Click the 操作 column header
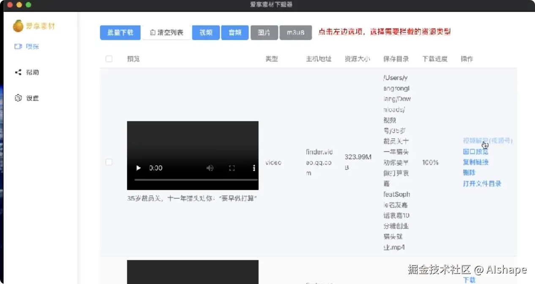This screenshot has width=535, height=284. click(x=467, y=59)
